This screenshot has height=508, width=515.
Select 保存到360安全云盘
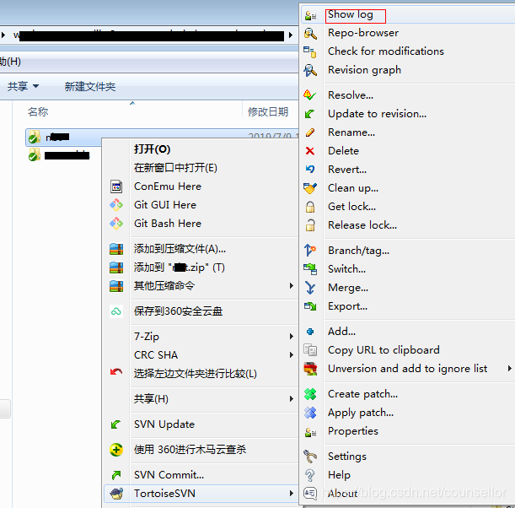(x=178, y=311)
